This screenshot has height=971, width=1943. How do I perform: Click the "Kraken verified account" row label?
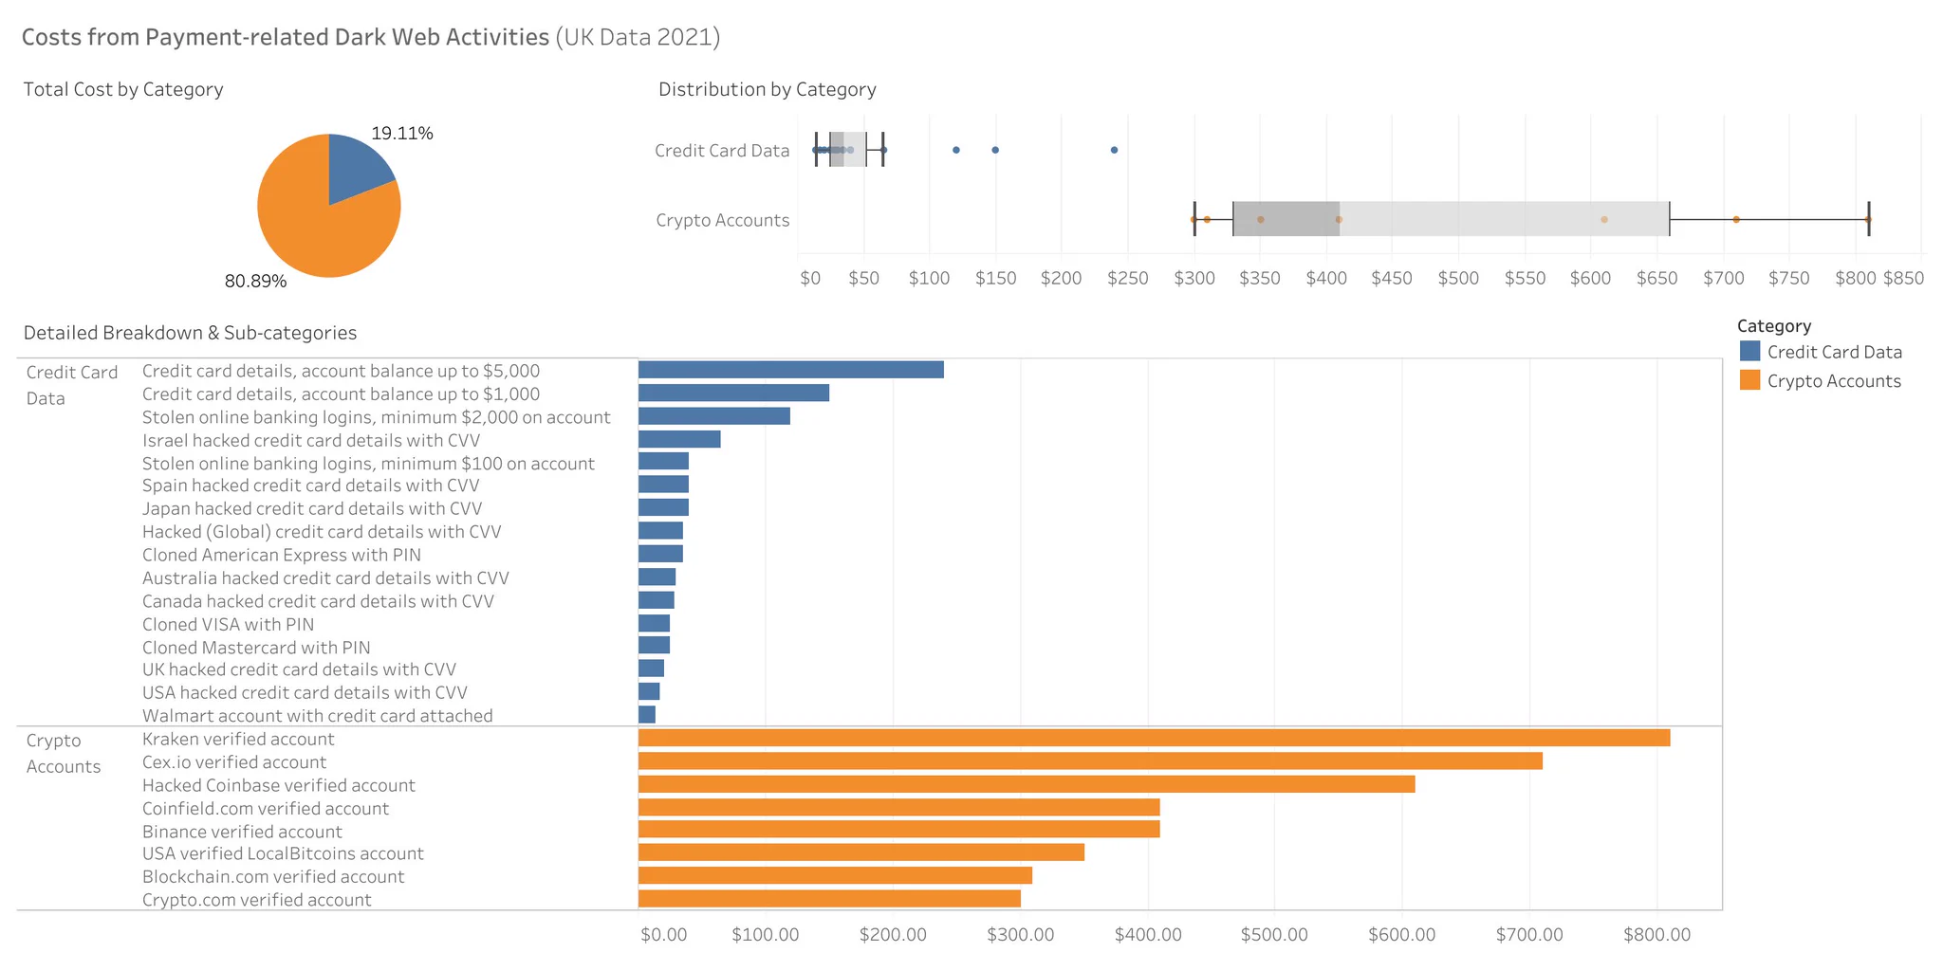(x=238, y=739)
